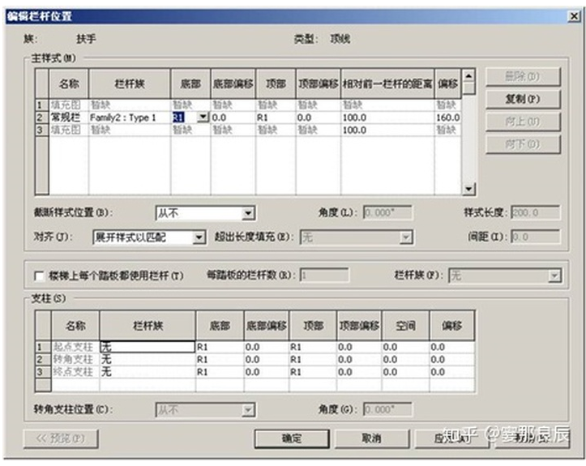This screenshot has width=586, height=466.
Task: Click 100.0 distance cell in row 2
Action: (x=387, y=118)
